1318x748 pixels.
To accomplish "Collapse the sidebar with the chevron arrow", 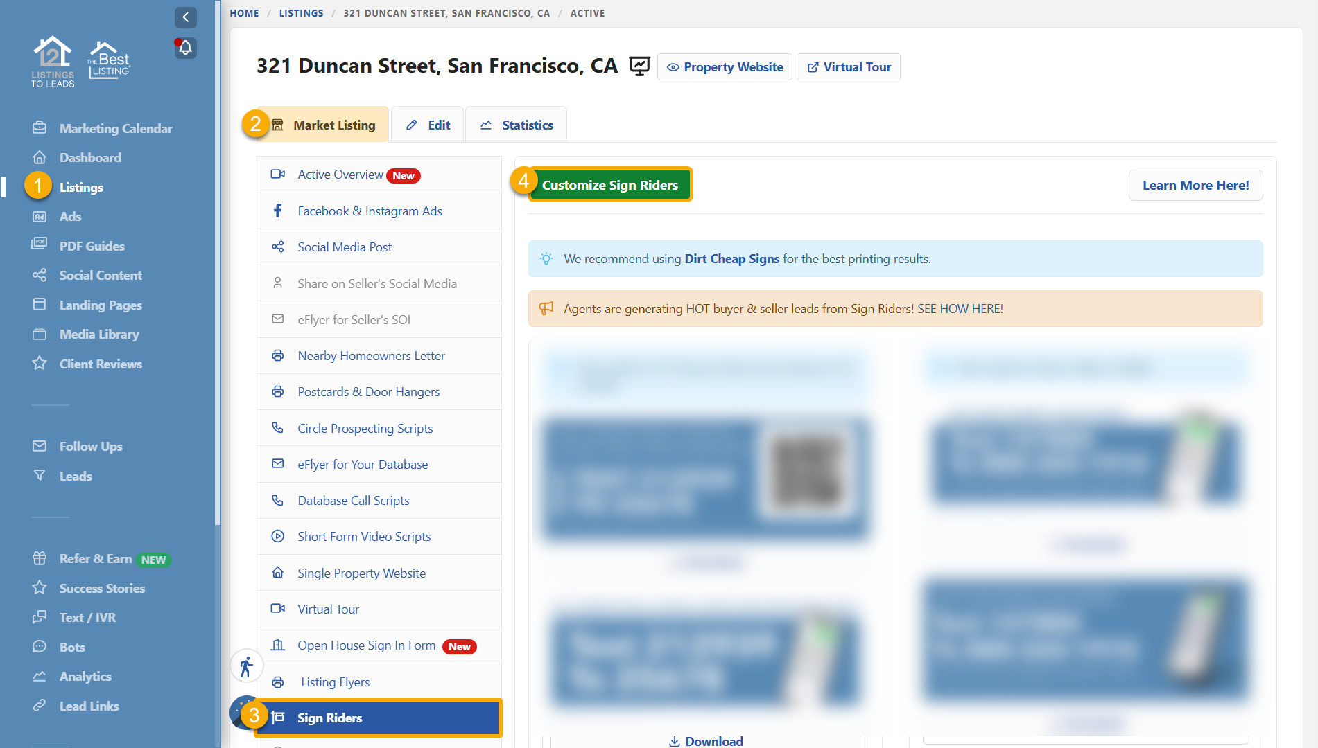I will [185, 17].
